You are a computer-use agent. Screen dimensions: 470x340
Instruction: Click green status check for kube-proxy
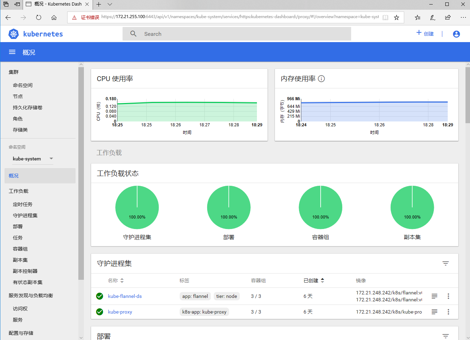point(100,312)
